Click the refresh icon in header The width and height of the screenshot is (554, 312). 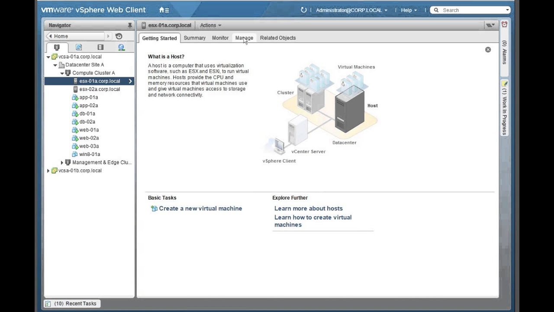click(303, 10)
